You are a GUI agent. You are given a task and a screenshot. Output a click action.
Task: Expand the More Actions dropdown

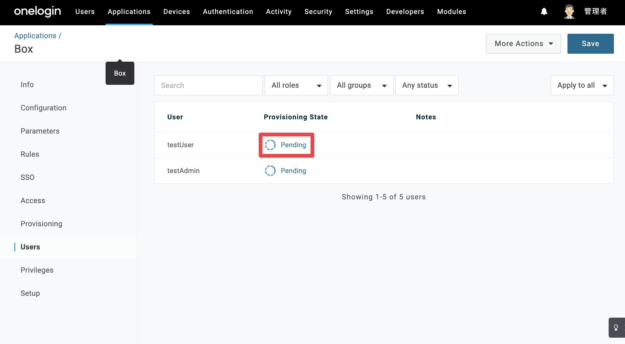point(523,44)
